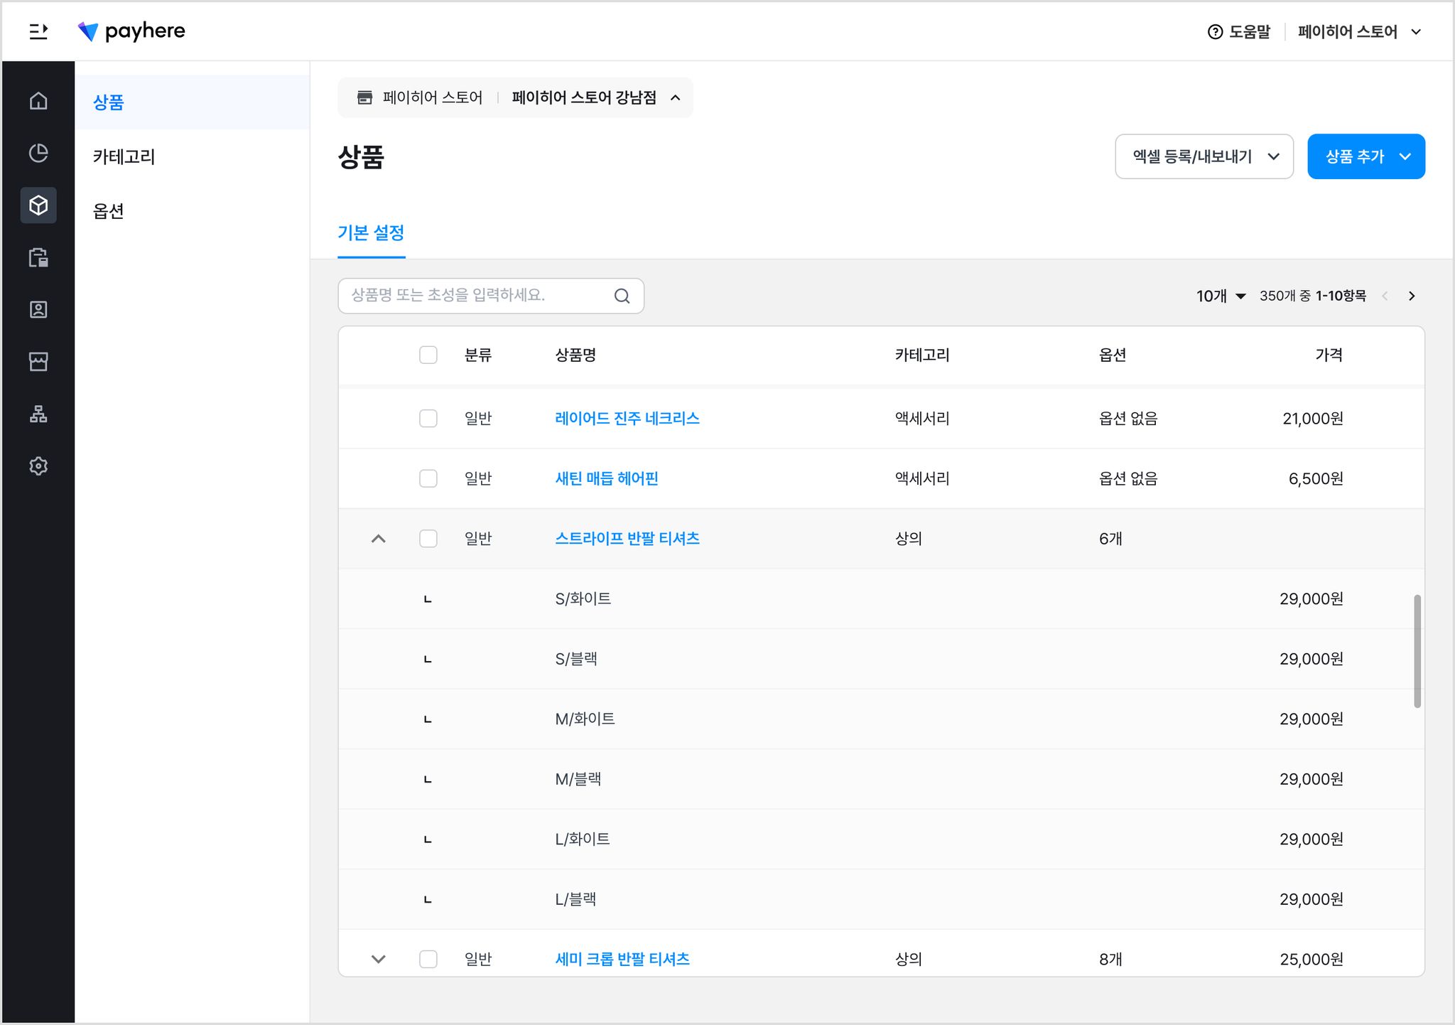Expand the 세미 크롭 반팔 티셔츠 options
Viewport: 1455px width, 1025px height.
pyautogui.click(x=379, y=959)
